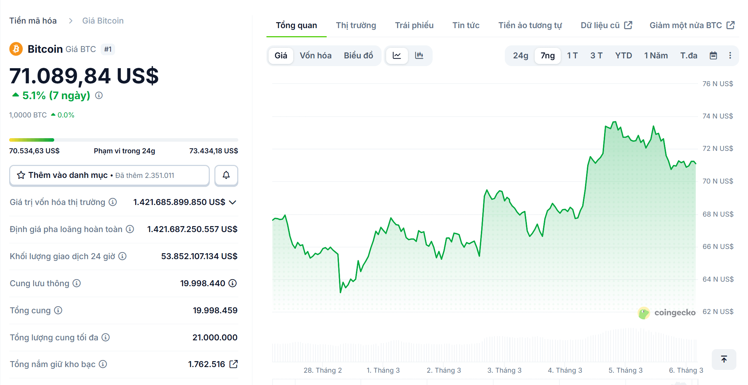Image resolution: width=748 pixels, height=385 pixels.
Task: Open the Tin tức tab
Action: pos(466,25)
